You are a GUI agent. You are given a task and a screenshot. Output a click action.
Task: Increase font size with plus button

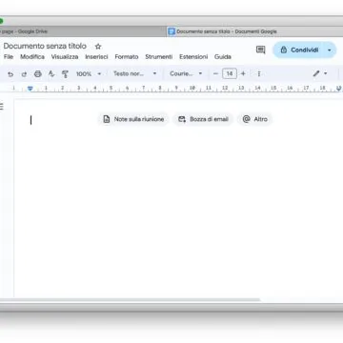(x=243, y=73)
